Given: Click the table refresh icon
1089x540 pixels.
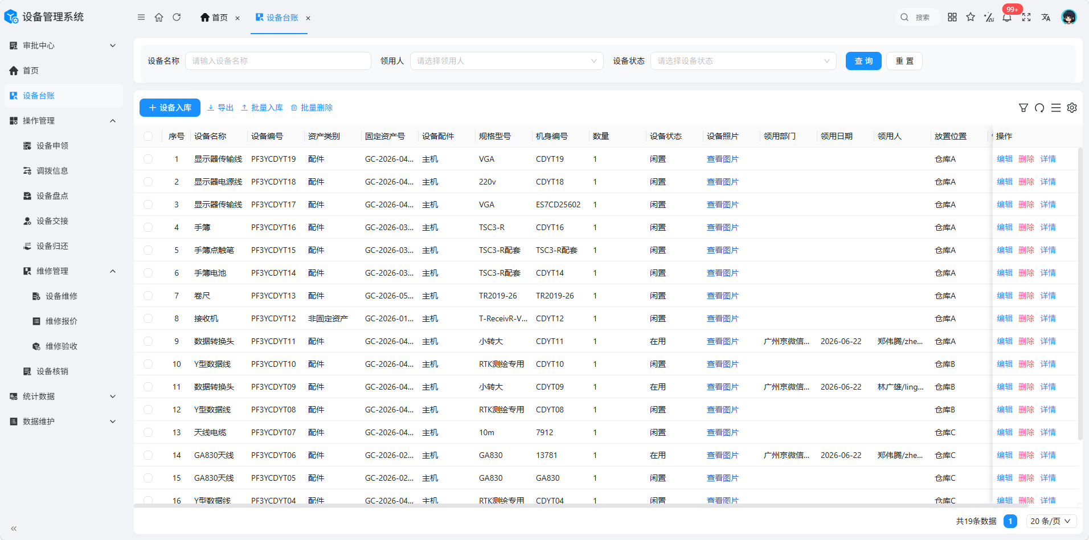Looking at the screenshot, I should [1039, 108].
